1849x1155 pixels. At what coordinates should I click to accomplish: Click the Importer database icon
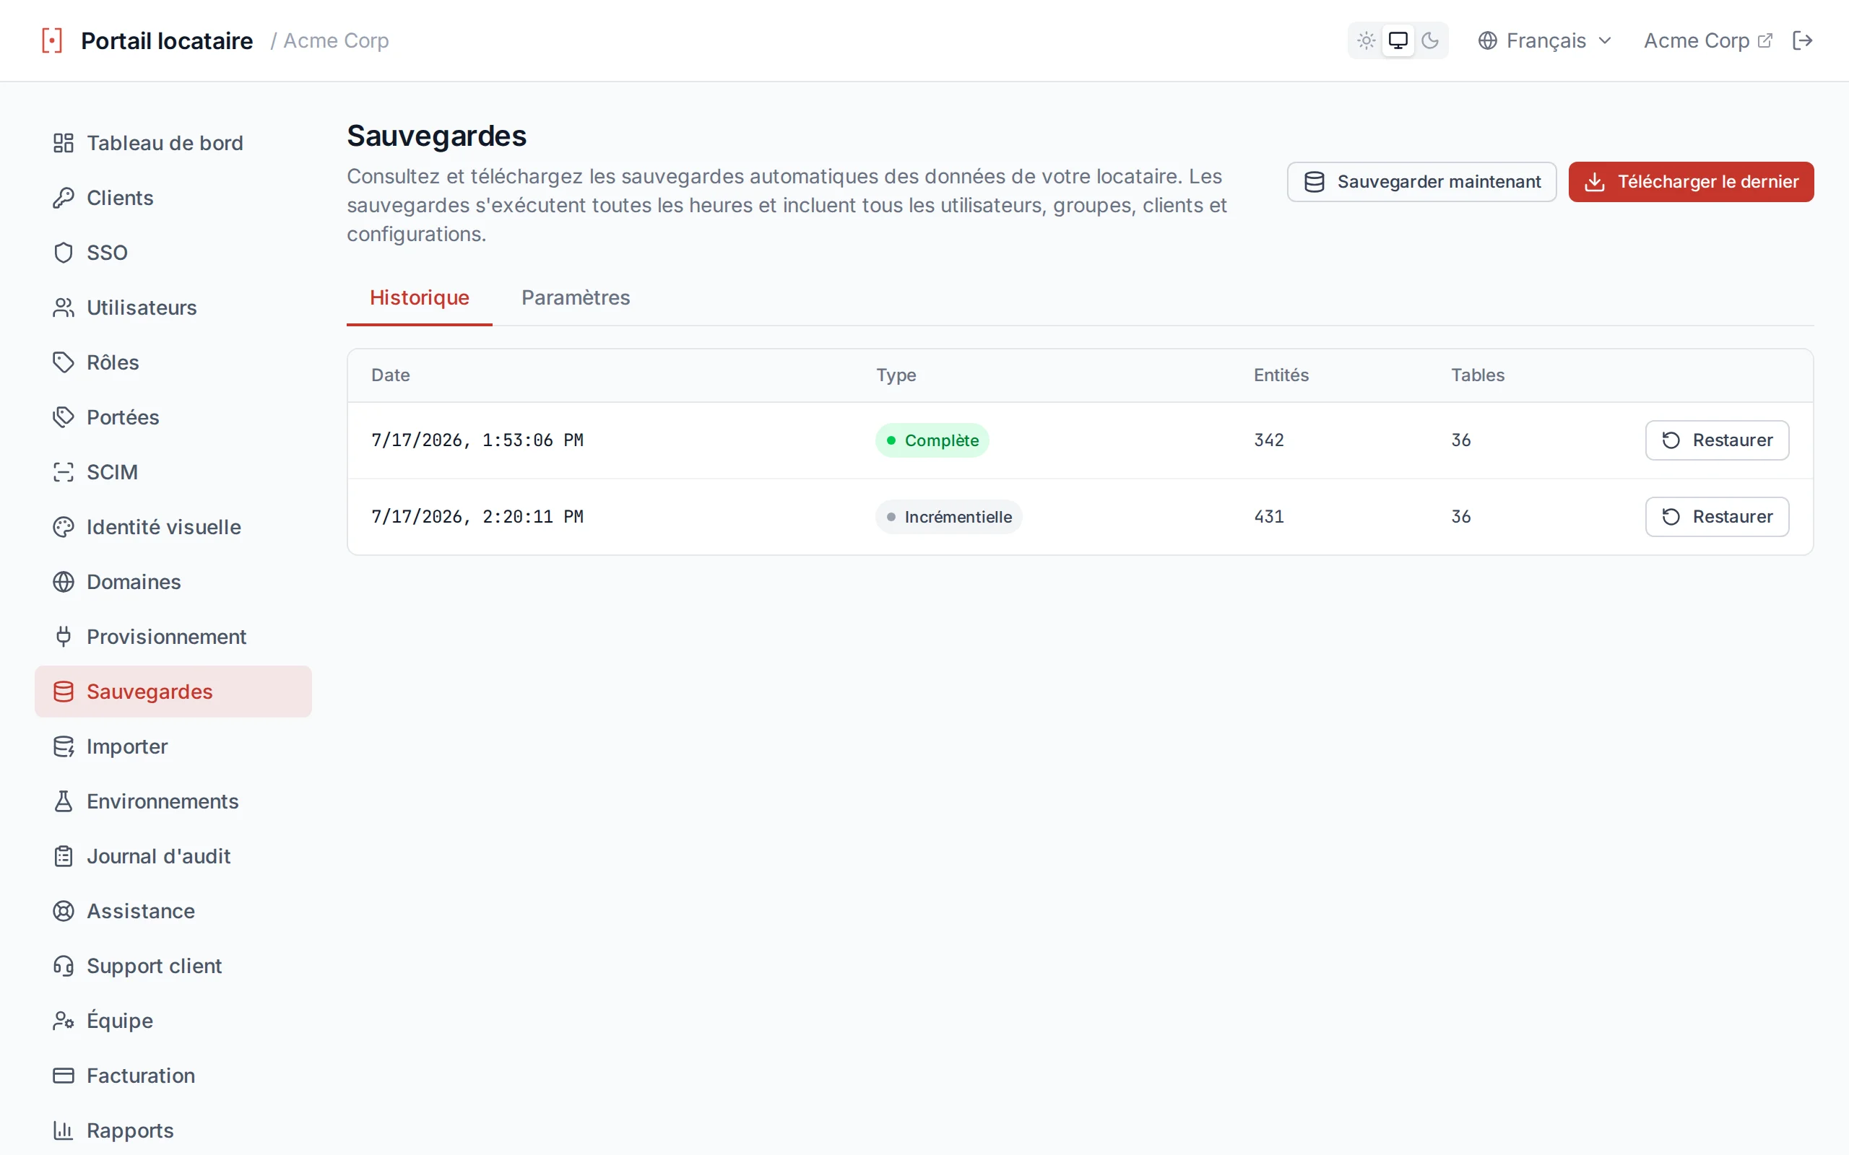click(x=64, y=746)
